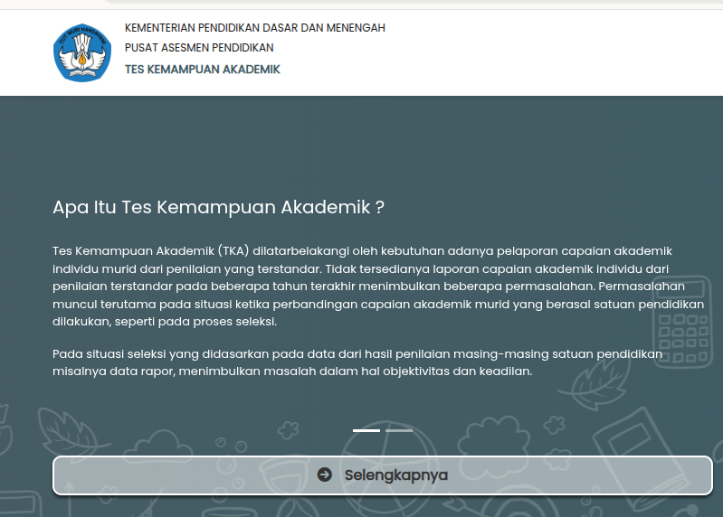The image size is (723, 517).
Task: Select the first carousel slide indicator
Action: pyautogui.click(x=366, y=430)
